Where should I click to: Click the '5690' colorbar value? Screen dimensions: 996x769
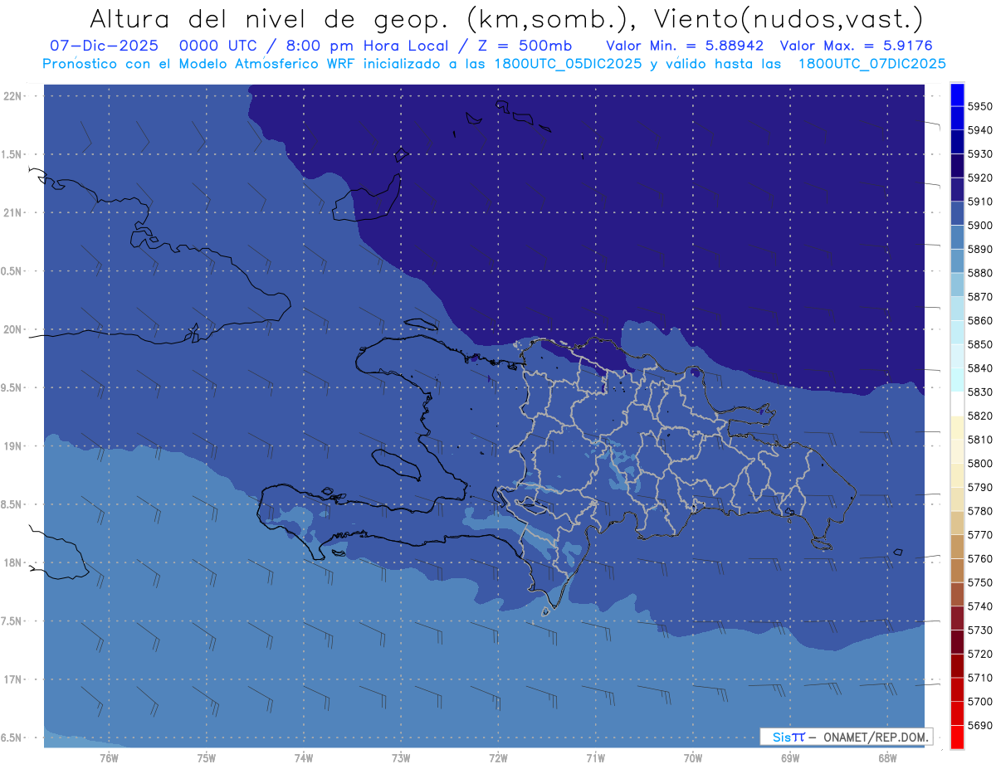pyautogui.click(x=980, y=725)
